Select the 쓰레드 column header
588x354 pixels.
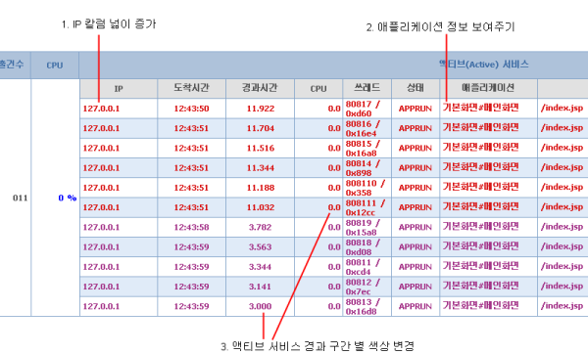click(x=367, y=89)
